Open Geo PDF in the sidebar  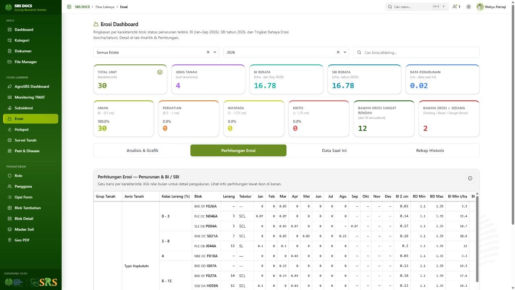31,240
